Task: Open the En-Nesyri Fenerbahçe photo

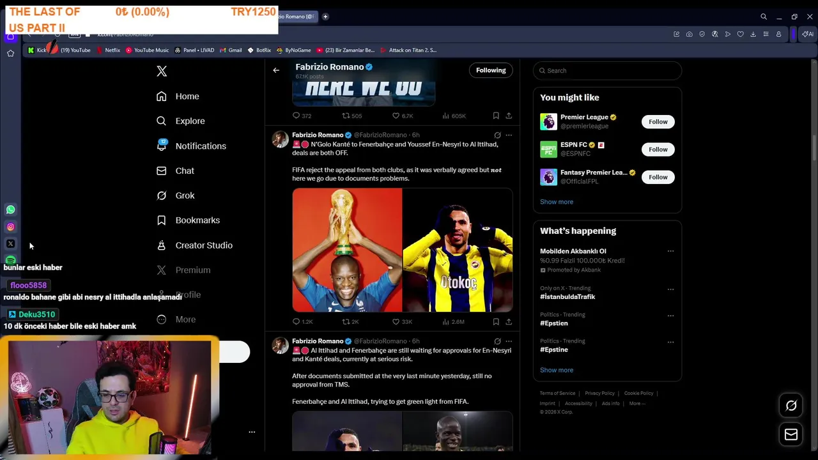Action: click(x=458, y=250)
